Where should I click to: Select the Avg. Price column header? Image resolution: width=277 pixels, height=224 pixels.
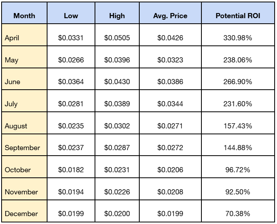coord(170,16)
